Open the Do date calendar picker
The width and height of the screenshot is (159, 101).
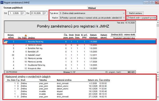44,13
